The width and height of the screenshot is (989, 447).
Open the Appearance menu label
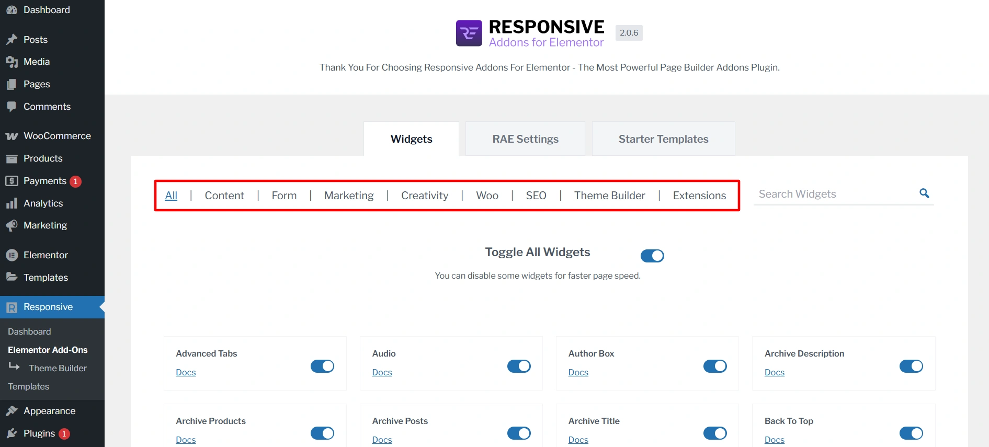[x=49, y=411]
